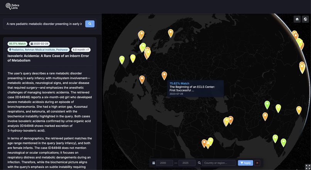Select the orange pin over western India

tap(265, 116)
